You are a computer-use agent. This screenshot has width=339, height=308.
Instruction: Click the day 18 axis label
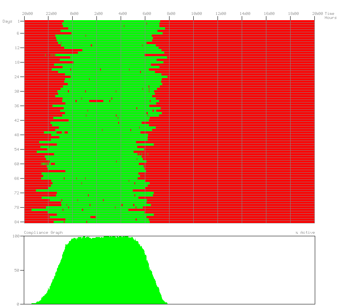click(x=17, y=62)
